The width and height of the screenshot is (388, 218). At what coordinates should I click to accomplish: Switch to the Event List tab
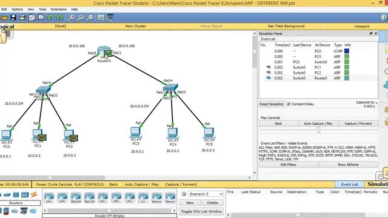(349, 184)
